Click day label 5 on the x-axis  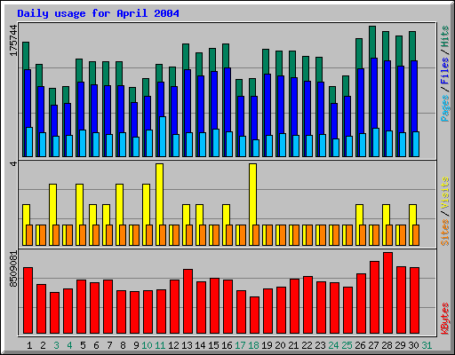pos(83,345)
